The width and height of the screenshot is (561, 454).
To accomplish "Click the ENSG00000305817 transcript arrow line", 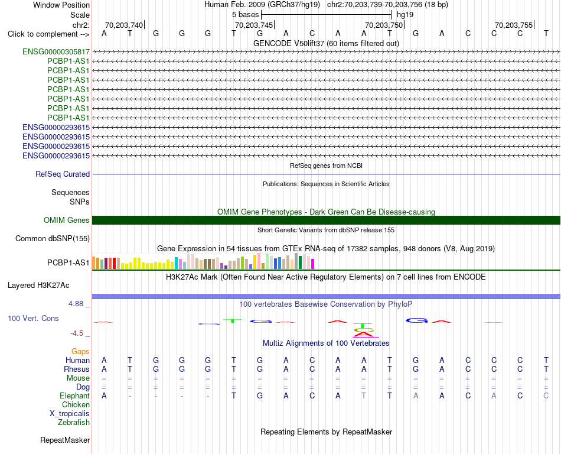I will 326,52.
